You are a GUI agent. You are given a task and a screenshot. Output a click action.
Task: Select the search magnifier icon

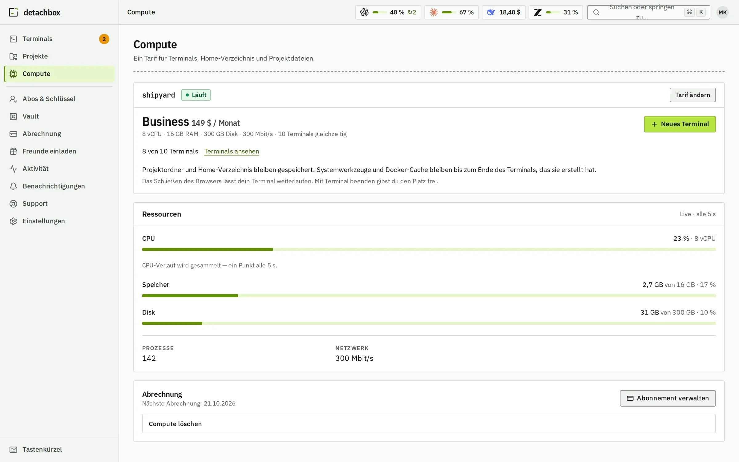(x=596, y=12)
